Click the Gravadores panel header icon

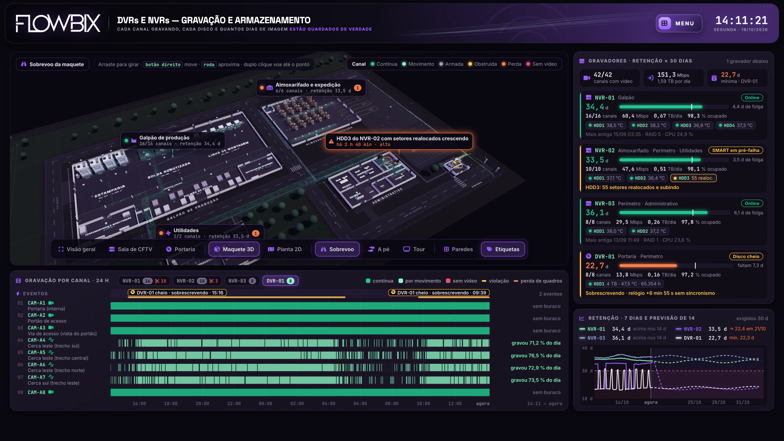click(582, 61)
